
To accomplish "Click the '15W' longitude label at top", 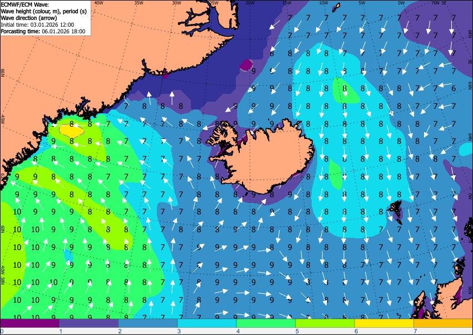I will (287, 3).
